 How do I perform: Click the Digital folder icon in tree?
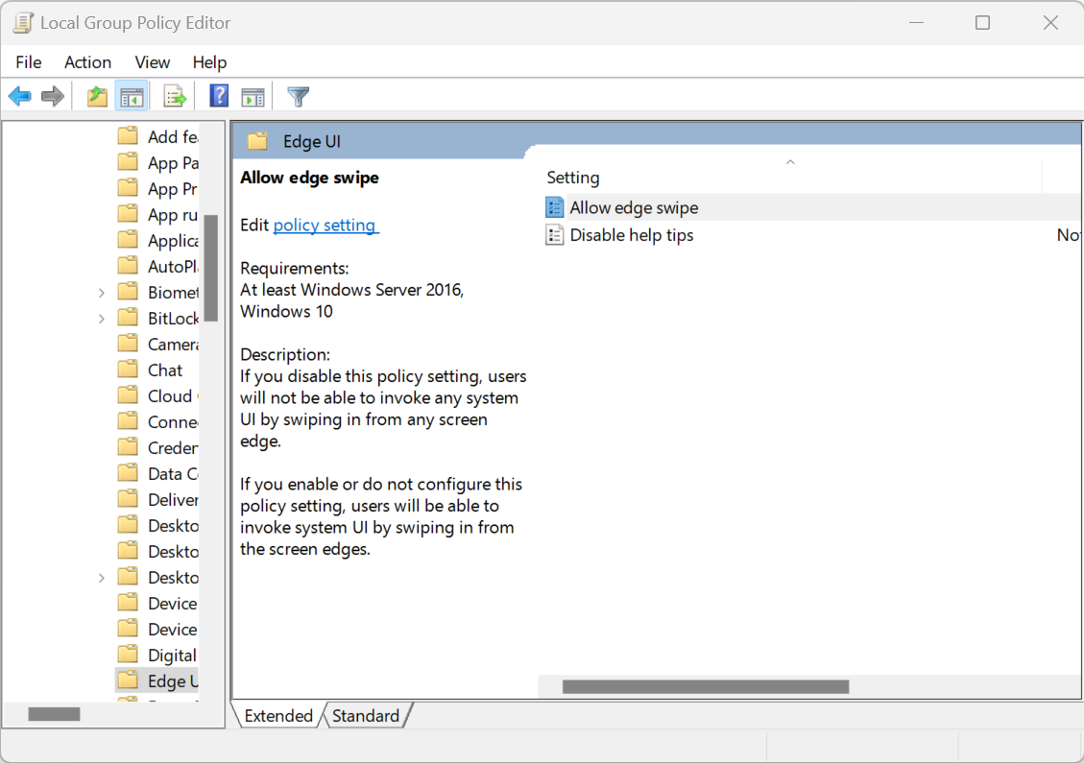(x=128, y=655)
